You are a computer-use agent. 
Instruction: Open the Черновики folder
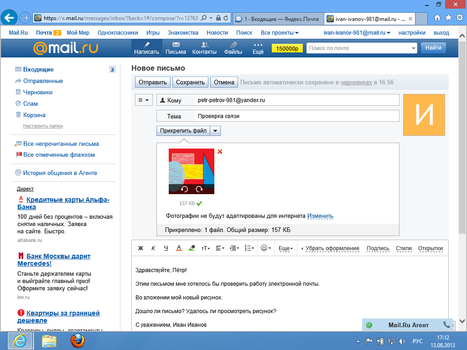pyautogui.click(x=38, y=92)
